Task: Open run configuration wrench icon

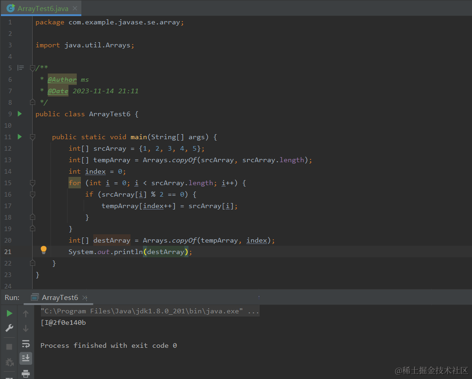Action: click(9, 328)
